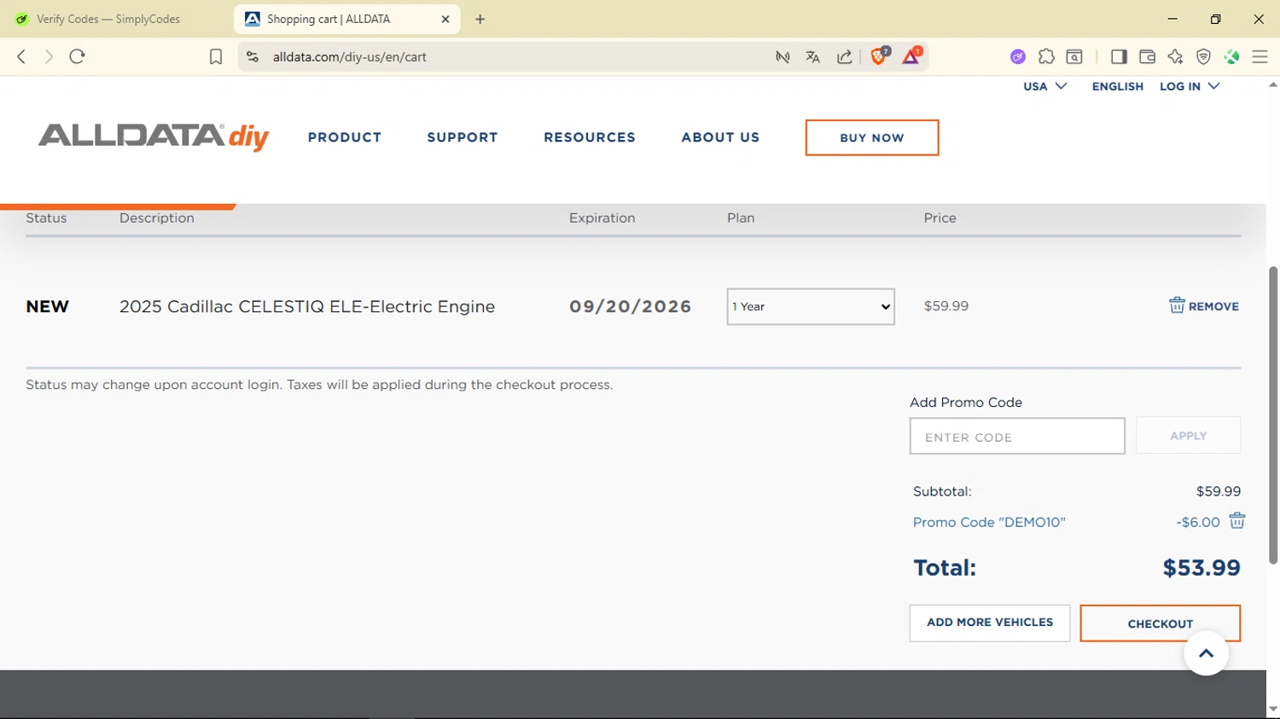Click the icon left of the translate icon
The height and width of the screenshot is (719, 1280).
click(x=783, y=56)
